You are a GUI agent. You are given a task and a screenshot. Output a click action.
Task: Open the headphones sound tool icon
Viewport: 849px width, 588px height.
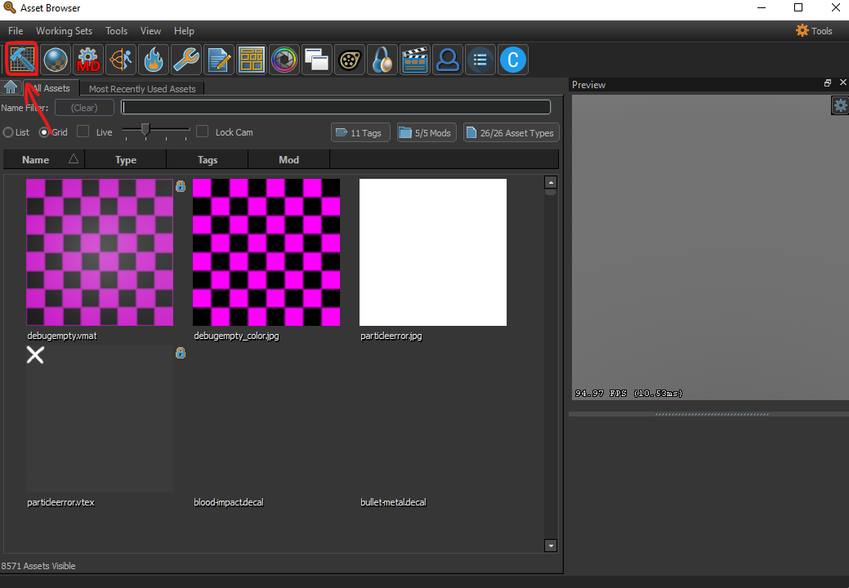point(382,60)
